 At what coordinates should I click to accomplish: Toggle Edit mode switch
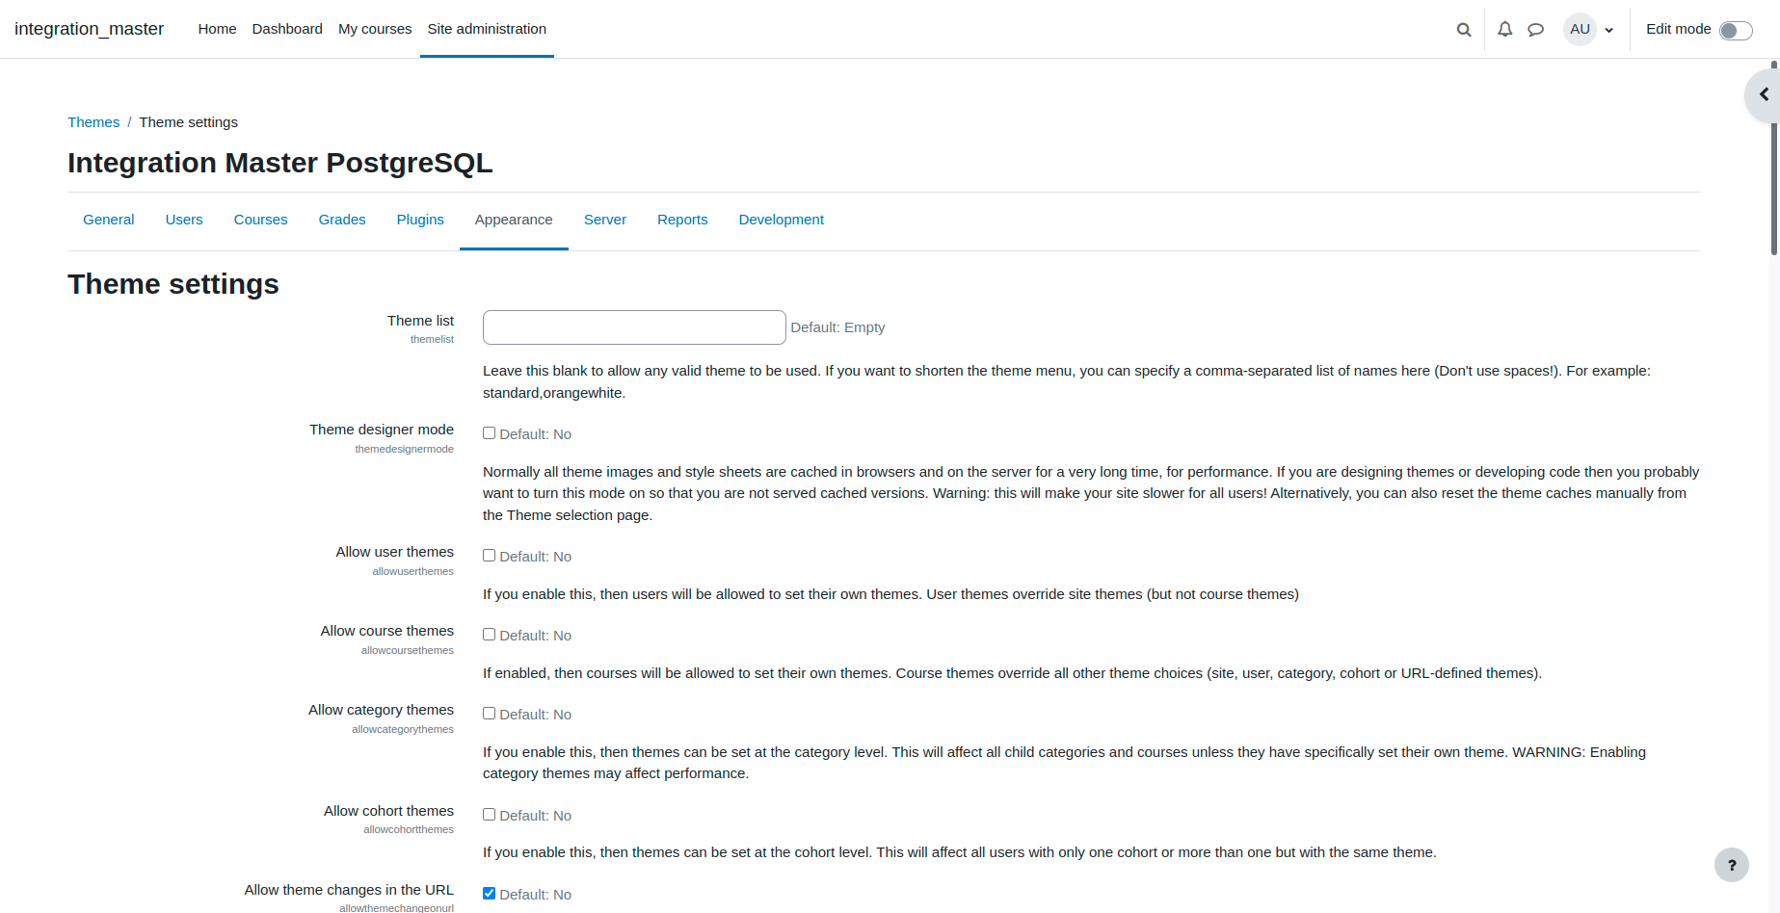click(1736, 31)
